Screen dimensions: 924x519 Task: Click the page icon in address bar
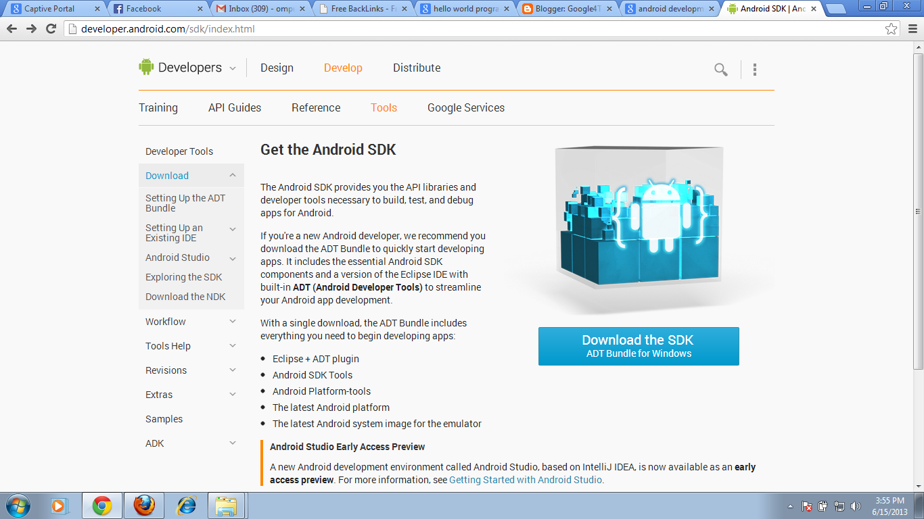pyautogui.click(x=72, y=29)
